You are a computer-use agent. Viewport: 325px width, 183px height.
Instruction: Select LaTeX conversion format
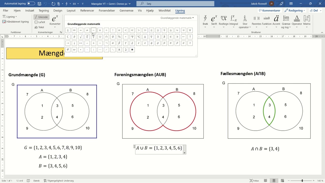(40, 22)
